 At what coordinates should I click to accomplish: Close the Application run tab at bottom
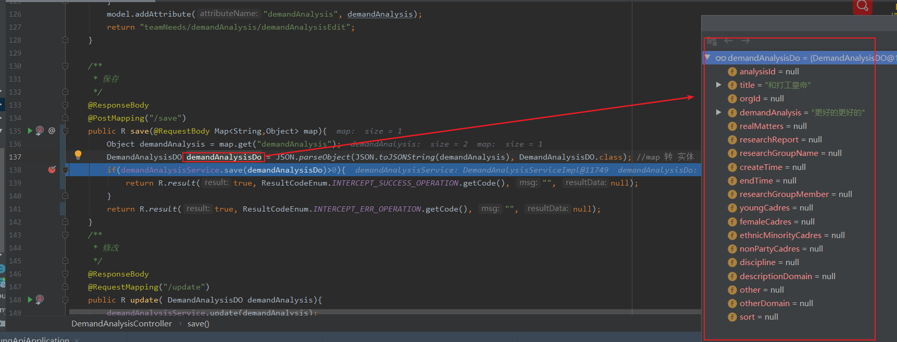[x=77, y=340]
